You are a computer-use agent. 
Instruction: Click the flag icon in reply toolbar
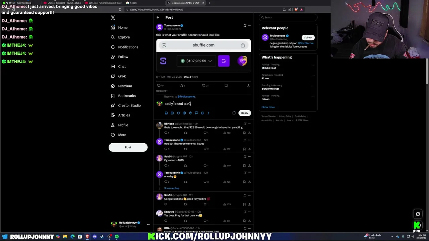pos(196,113)
